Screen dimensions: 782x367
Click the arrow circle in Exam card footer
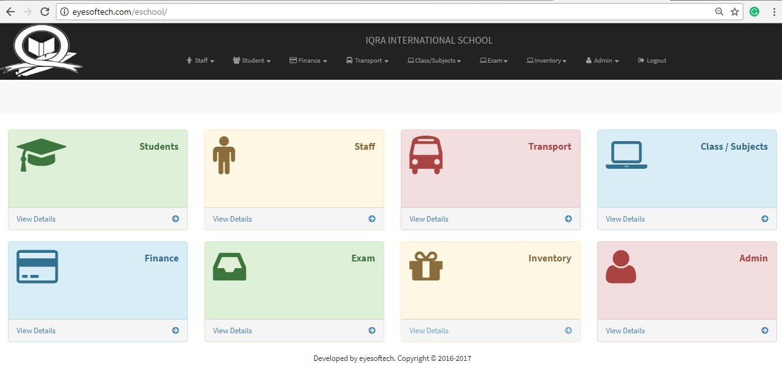tap(372, 331)
